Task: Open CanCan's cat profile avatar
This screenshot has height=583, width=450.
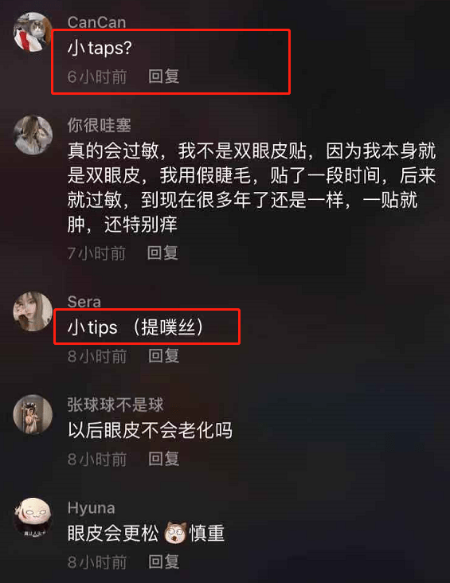Action: pyautogui.click(x=33, y=32)
